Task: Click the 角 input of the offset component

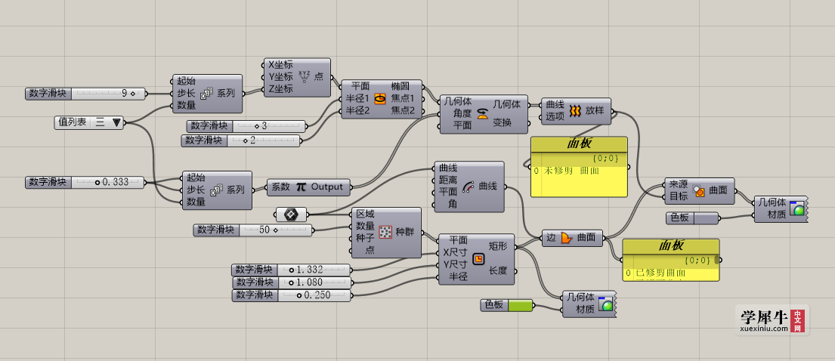Action: 453,203
